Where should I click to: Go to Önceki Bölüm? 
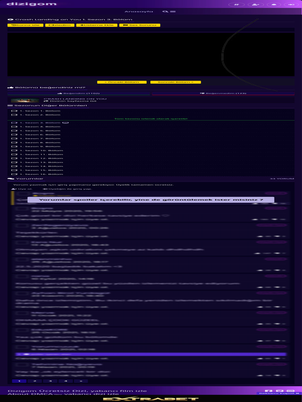point(122,82)
